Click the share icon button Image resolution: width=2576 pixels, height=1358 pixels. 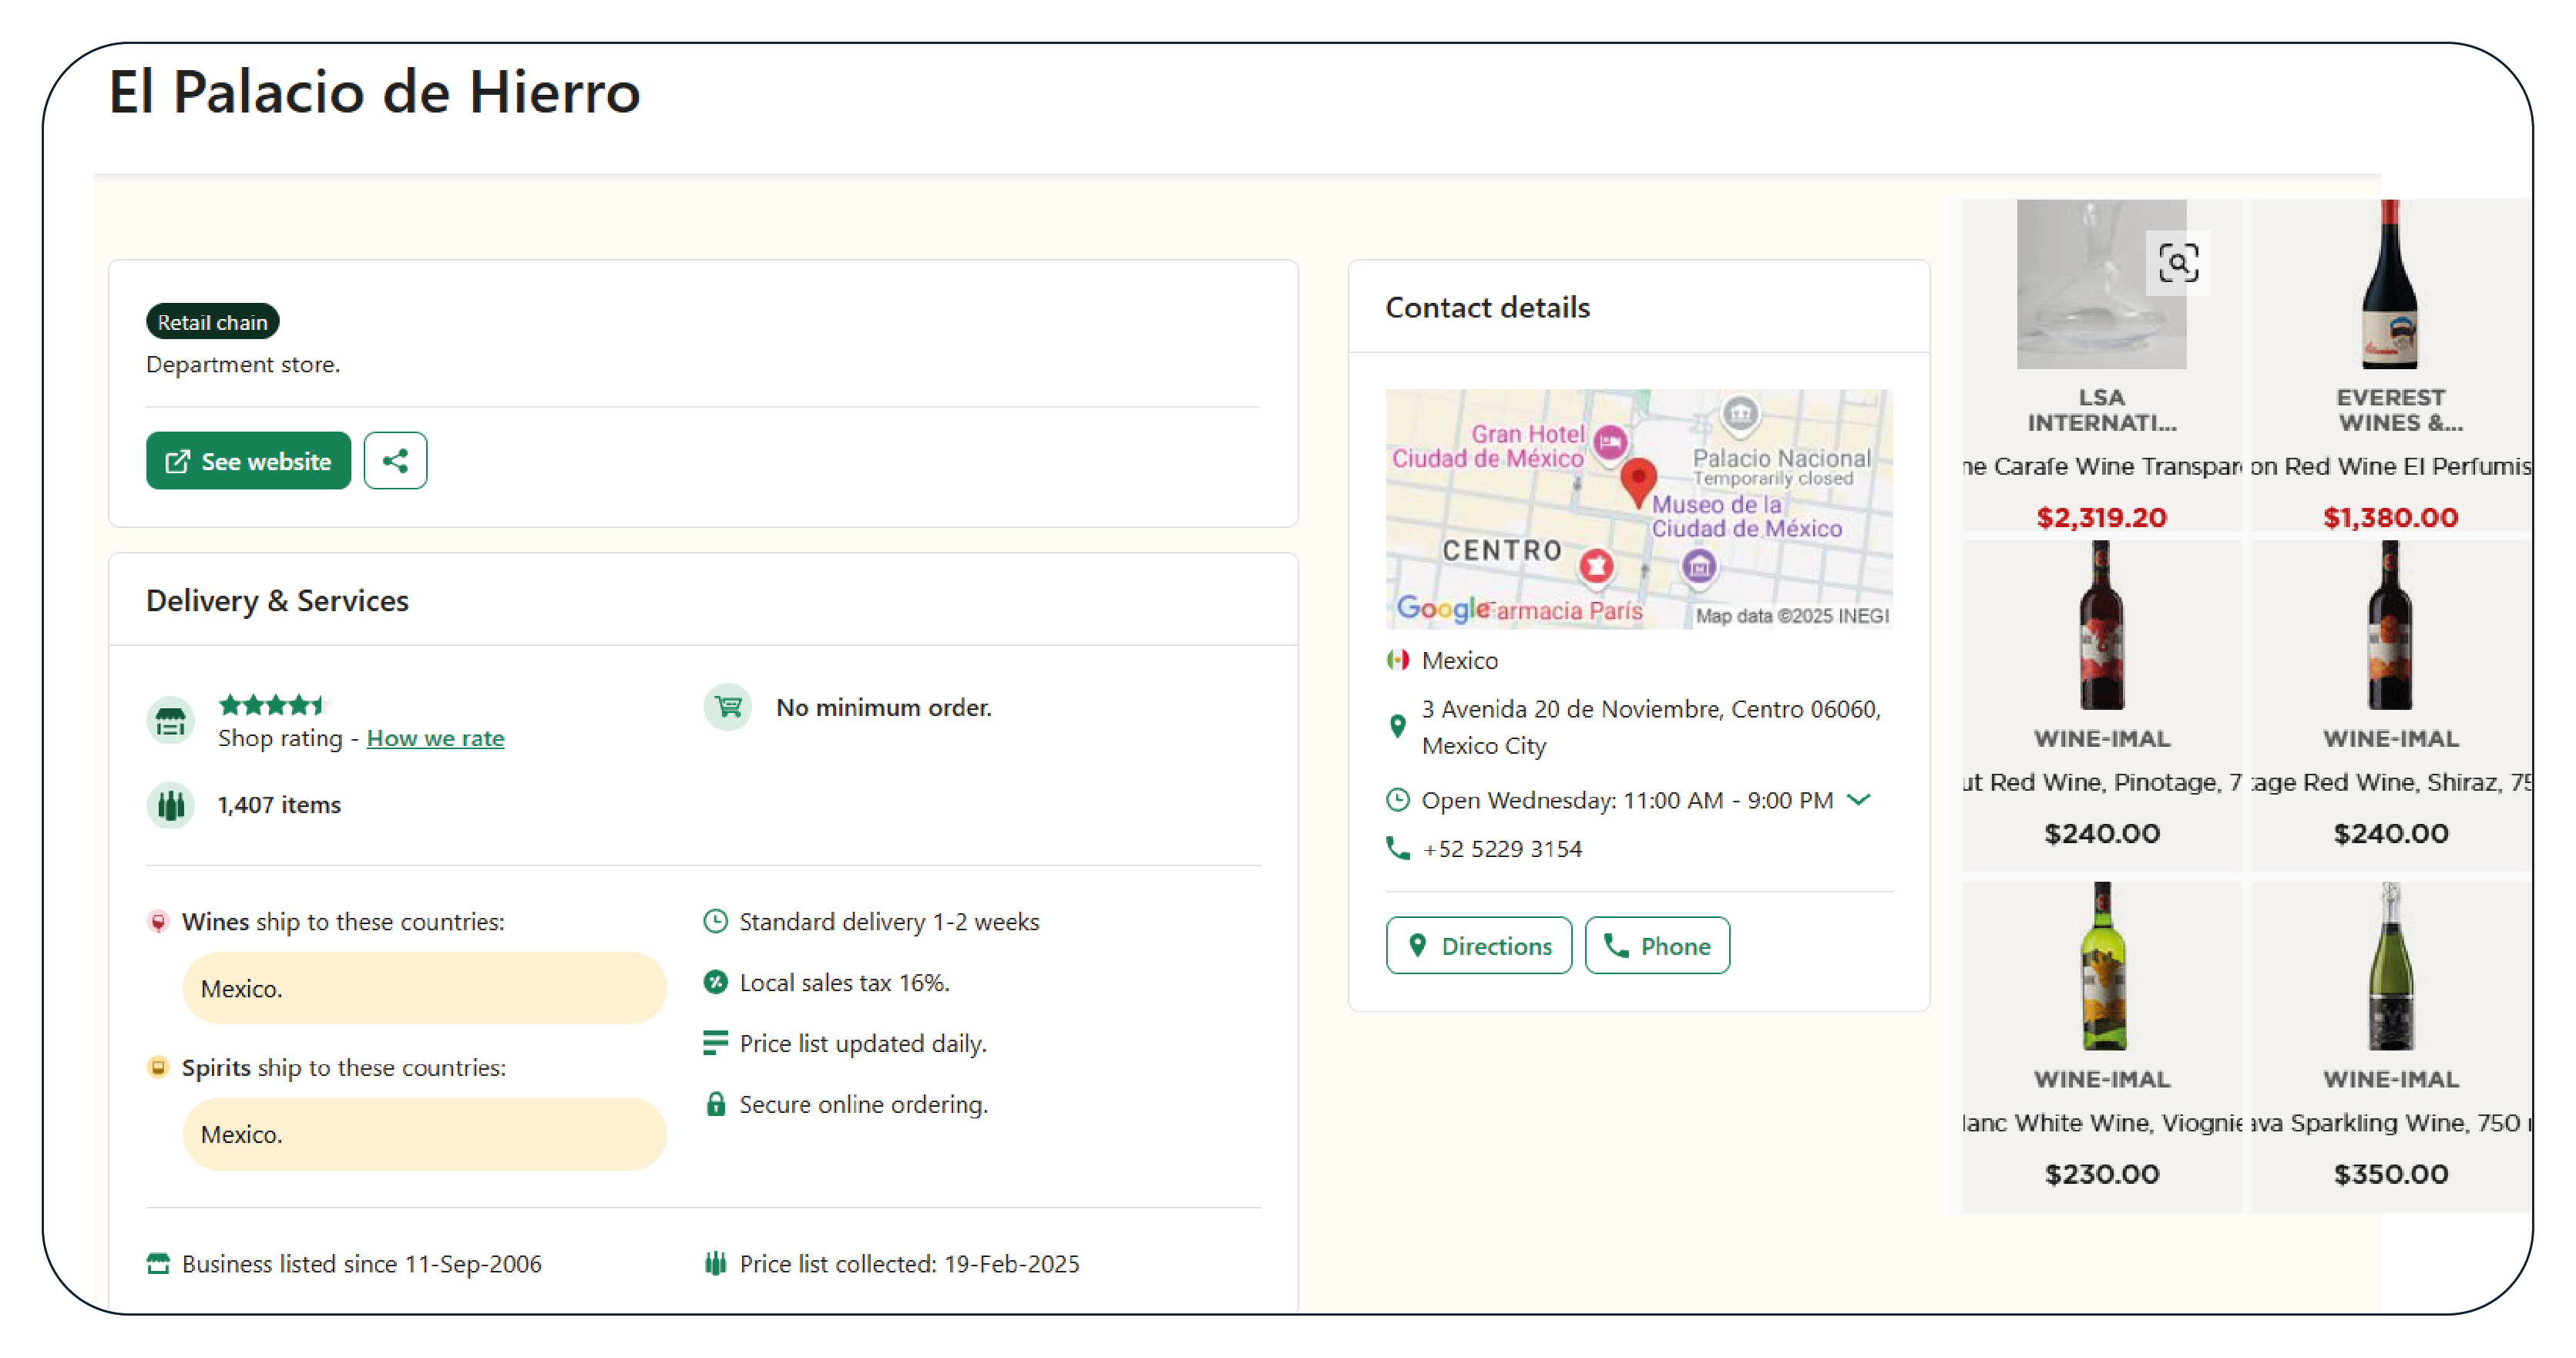click(x=395, y=461)
